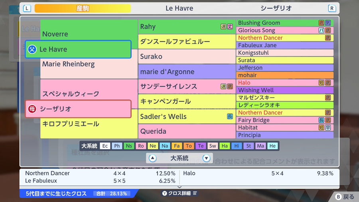
Task: Click the パ power icon on Glorious Song
Action: pyautogui.click(x=322, y=30)
